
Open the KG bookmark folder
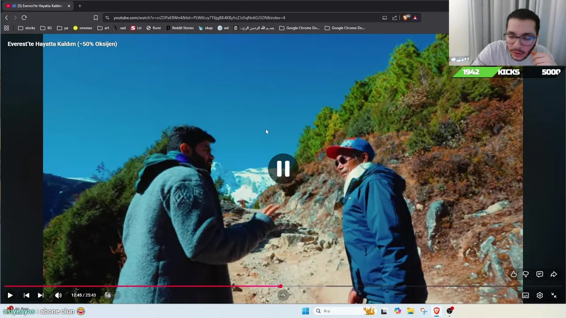click(46, 28)
